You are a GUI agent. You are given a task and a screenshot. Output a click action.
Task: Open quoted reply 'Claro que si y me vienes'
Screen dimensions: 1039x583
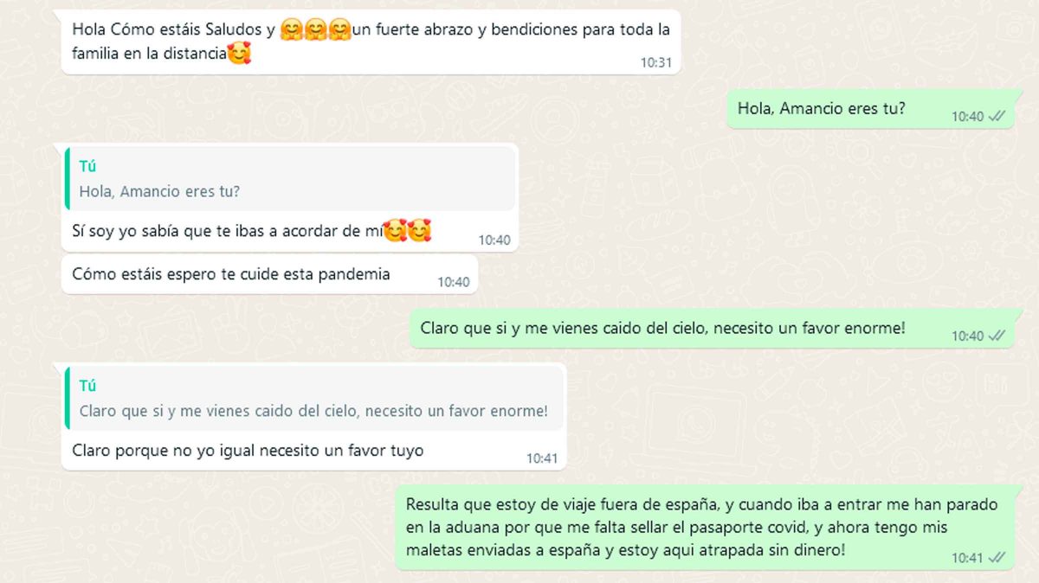coord(314,399)
